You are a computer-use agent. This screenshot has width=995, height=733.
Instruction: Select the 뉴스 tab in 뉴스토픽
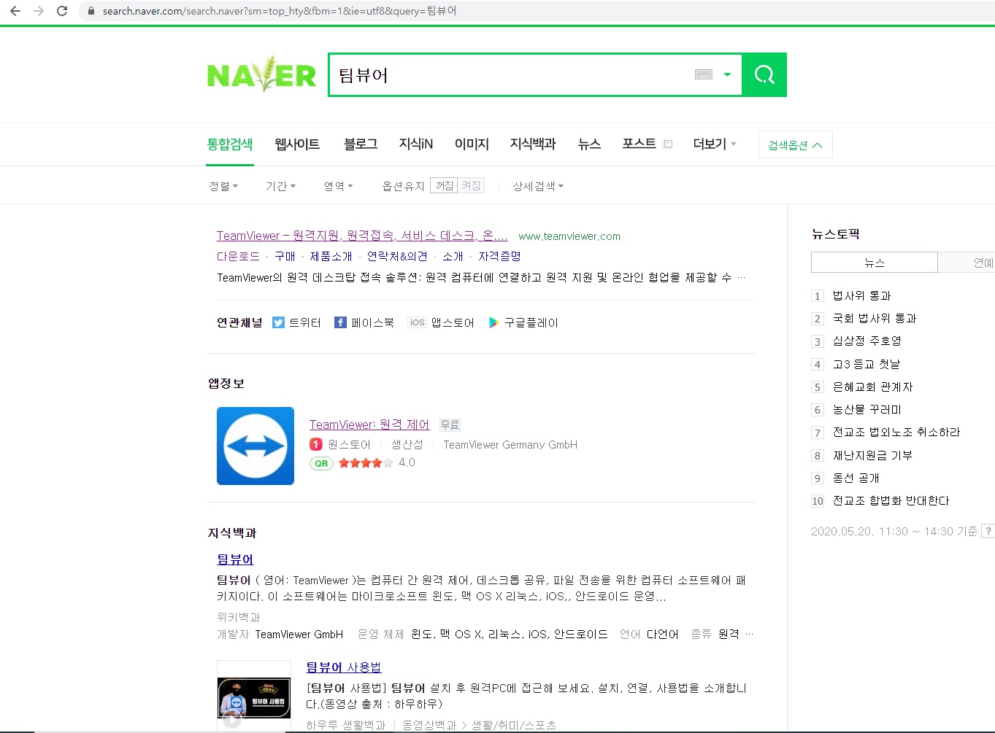point(875,263)
